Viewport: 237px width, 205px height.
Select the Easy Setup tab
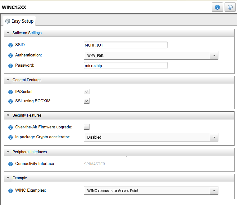tap(19, 21)
